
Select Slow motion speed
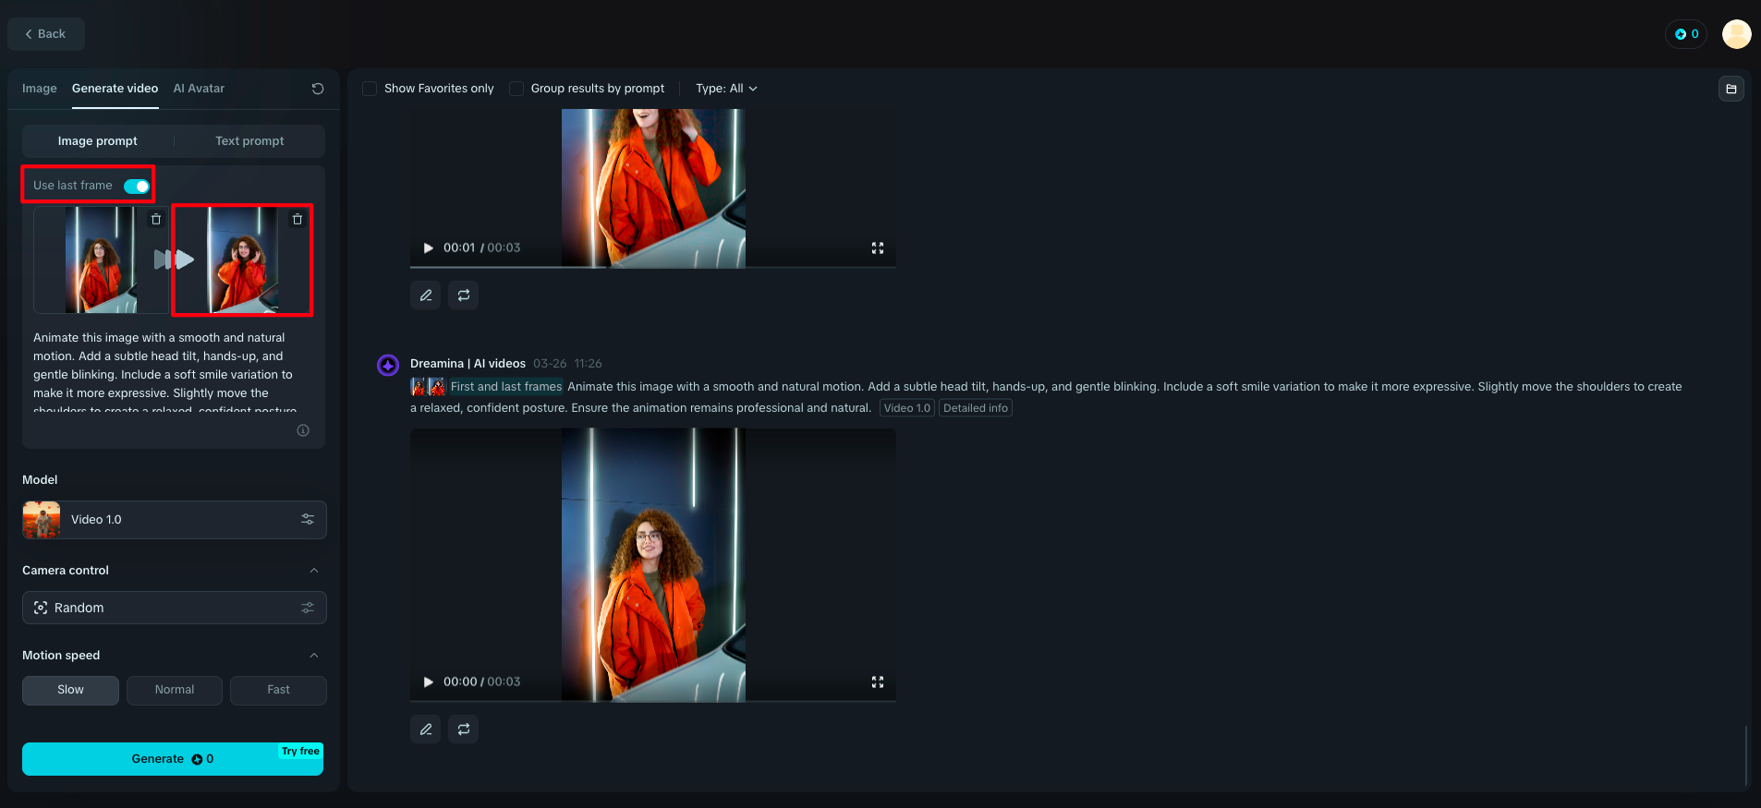pos(70,690)
